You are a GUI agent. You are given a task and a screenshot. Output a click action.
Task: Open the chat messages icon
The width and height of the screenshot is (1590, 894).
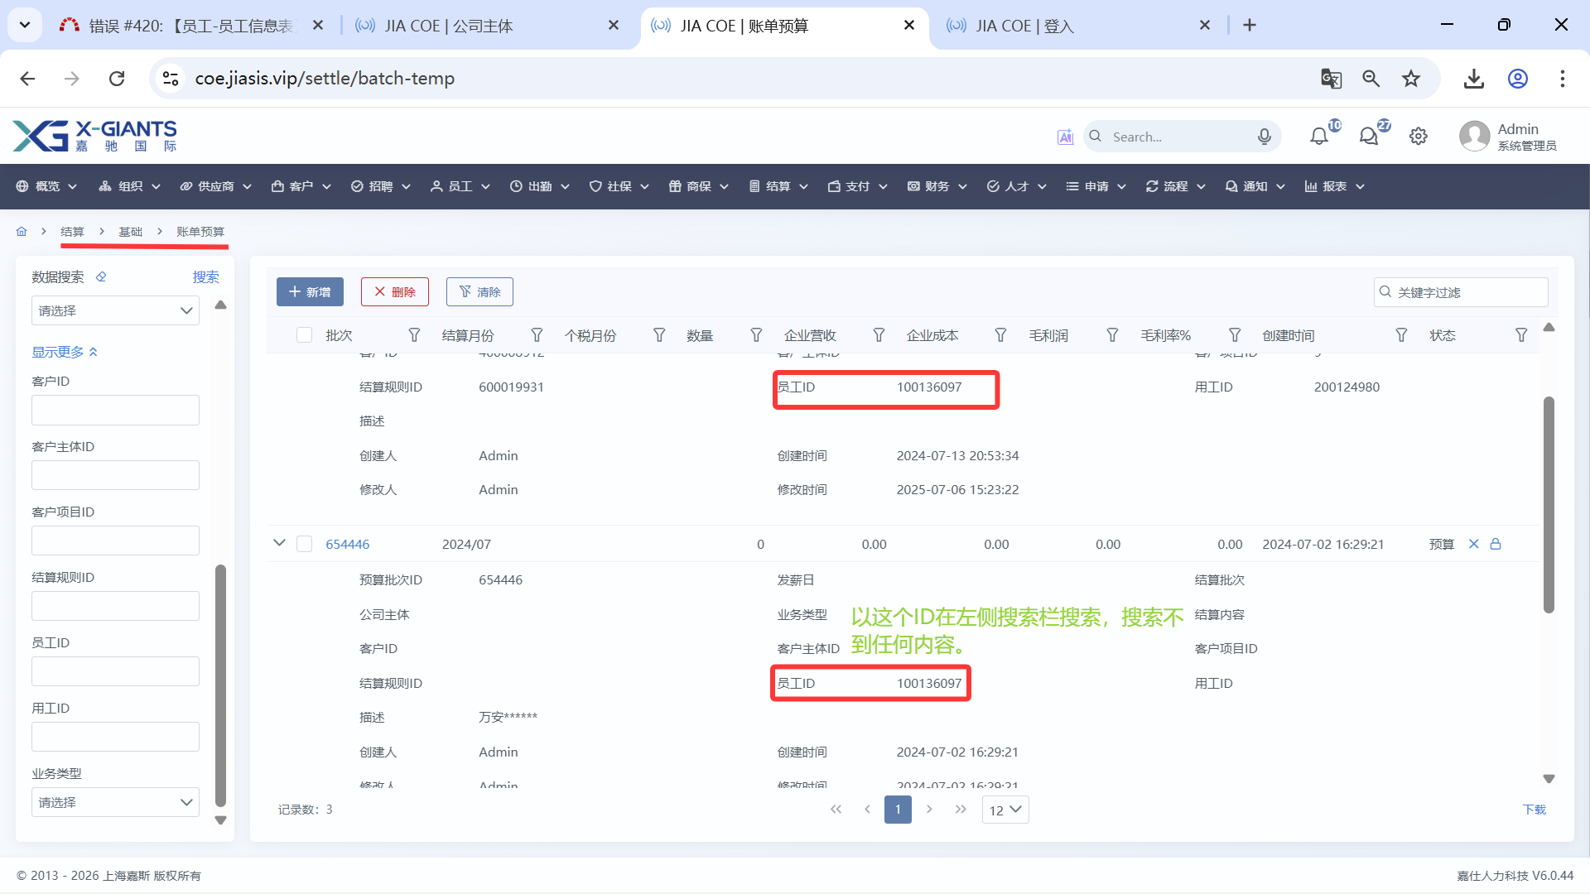point(1368,137)
